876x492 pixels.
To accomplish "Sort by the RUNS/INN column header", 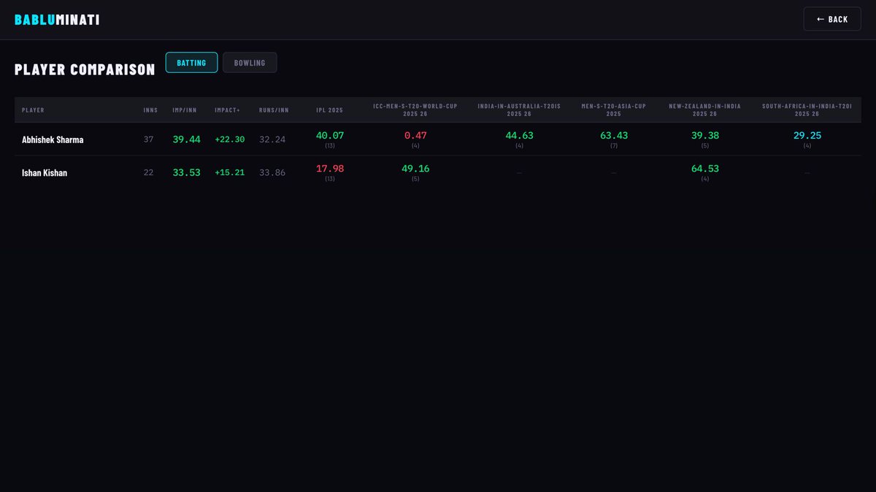I will [273, 109].
